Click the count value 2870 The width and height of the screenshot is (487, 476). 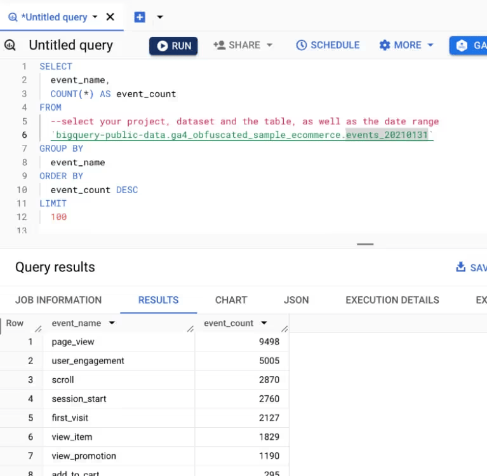coord(269,379)
